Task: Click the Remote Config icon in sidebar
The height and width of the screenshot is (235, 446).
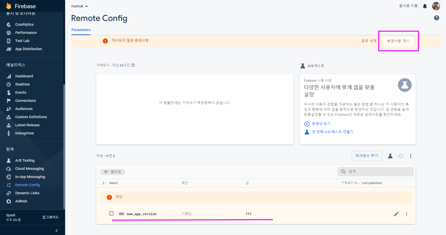Action: click(9, 185)
